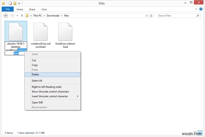Open the Customize Quick Access Toolbar dropdown

tap(19, 3)
